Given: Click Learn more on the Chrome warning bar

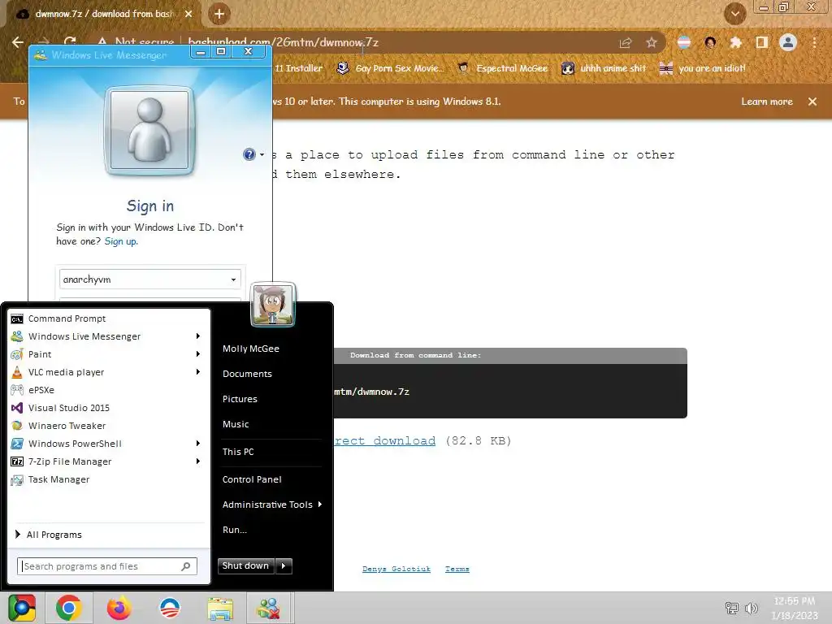Looking at the screenshot, I should pyautogui.click(x=767, y=102).
